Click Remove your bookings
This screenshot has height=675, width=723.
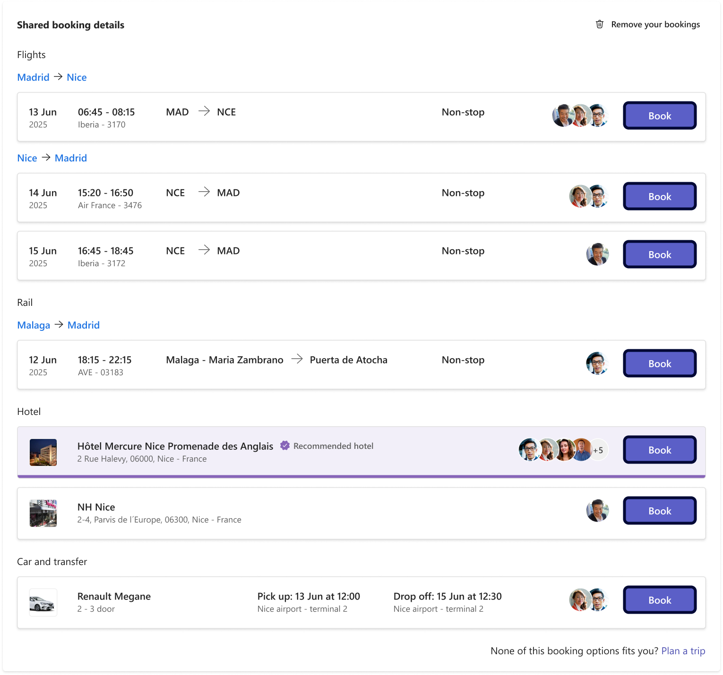point(655,25)
